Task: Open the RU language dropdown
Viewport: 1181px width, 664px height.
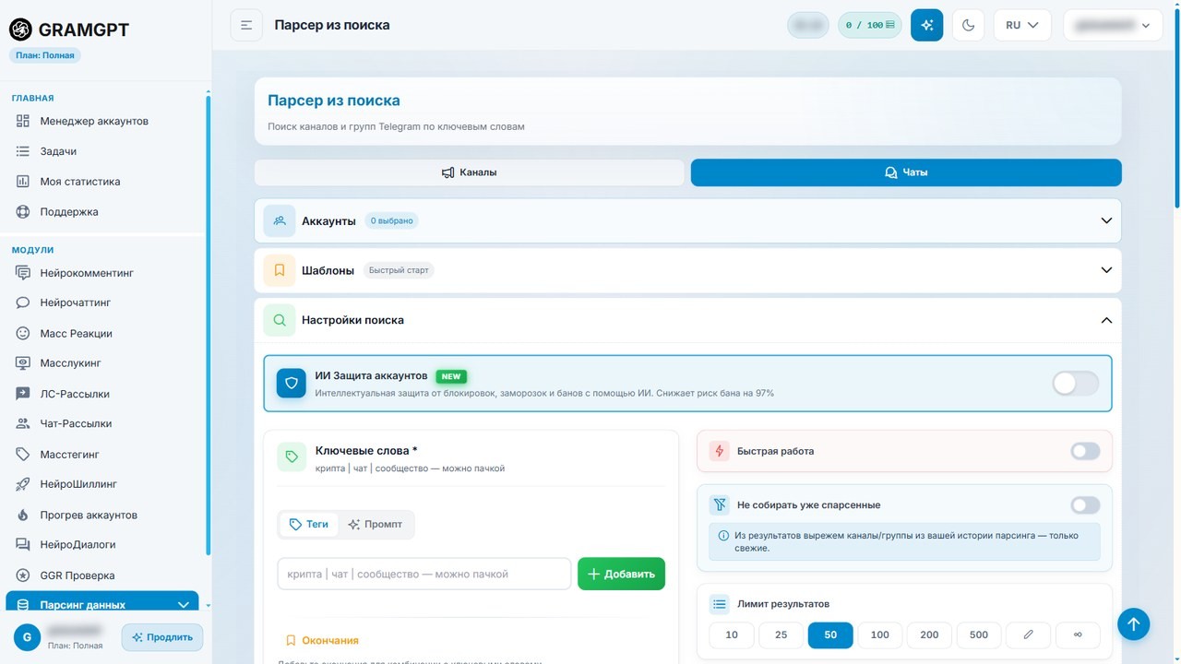Action: (1022, 25)
